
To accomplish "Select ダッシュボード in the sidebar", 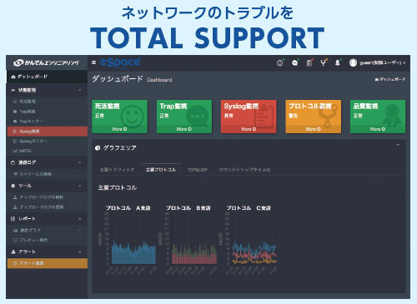I will (x=47, y=77).
